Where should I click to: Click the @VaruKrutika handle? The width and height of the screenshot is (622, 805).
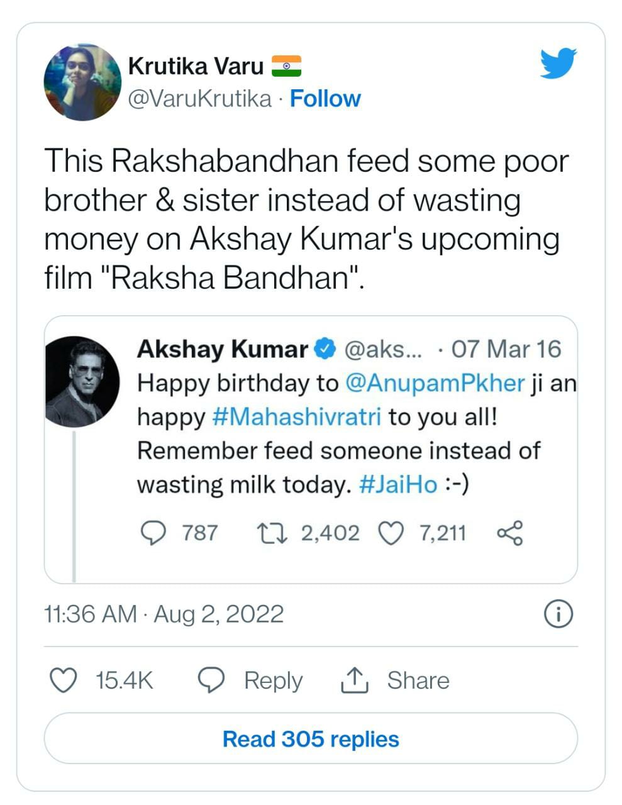click(x=199, y=99)
